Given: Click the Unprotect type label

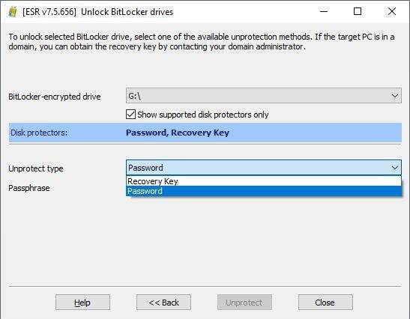Looking at the screenshot, I should click(36, 168).
